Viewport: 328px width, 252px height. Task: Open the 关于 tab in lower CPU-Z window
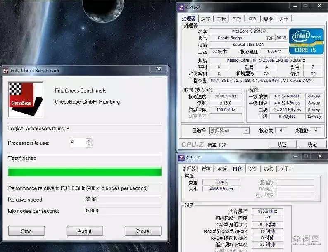[x=284, y=169]
